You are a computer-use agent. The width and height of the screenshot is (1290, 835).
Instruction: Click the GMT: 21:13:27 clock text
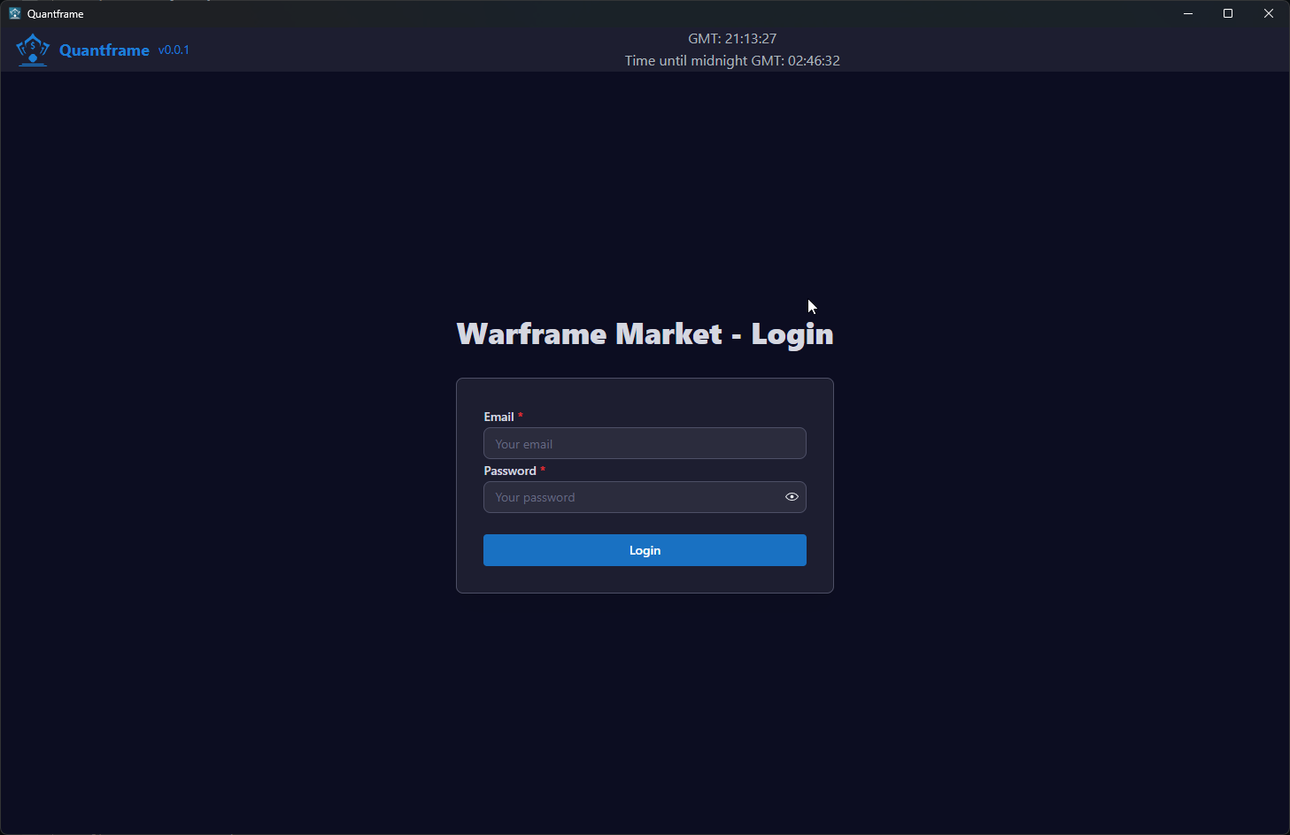pyautogui.click(x=732, y=39)
